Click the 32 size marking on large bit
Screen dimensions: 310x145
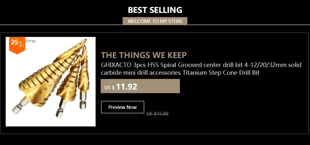point(29,97)
